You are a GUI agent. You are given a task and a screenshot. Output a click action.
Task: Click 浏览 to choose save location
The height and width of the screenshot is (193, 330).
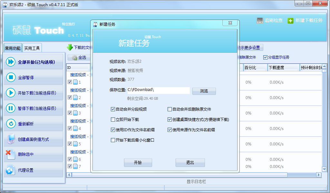(204, 91)
